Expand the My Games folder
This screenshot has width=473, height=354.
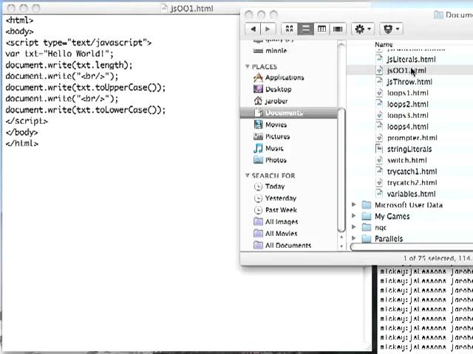click(354, 216)
